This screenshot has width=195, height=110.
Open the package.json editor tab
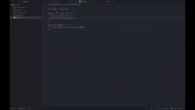55,2
